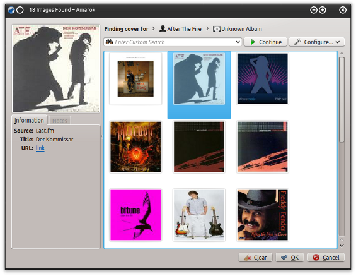Select the Freddy Fender cover thumbnail

(263, 215)
